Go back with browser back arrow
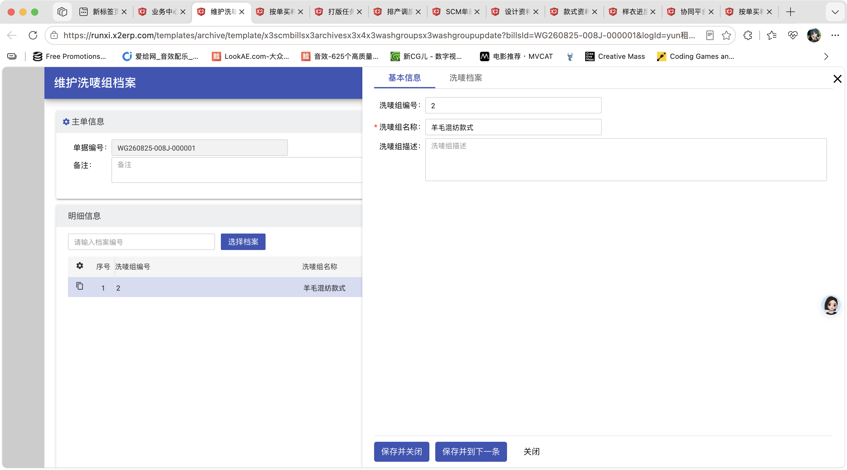 (x=12, y=35)
